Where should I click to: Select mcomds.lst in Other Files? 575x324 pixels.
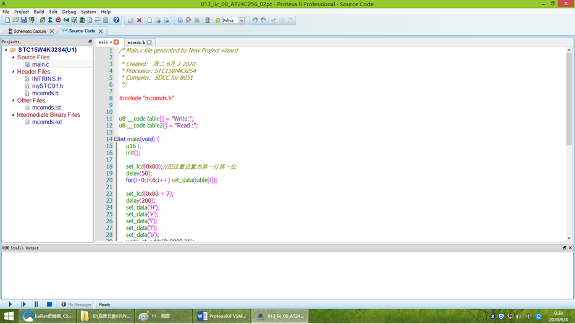(46, 108)
